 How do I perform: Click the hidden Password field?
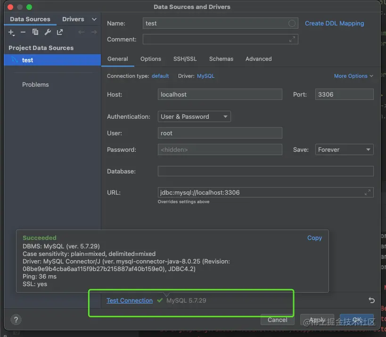click(x=220, y=149)
